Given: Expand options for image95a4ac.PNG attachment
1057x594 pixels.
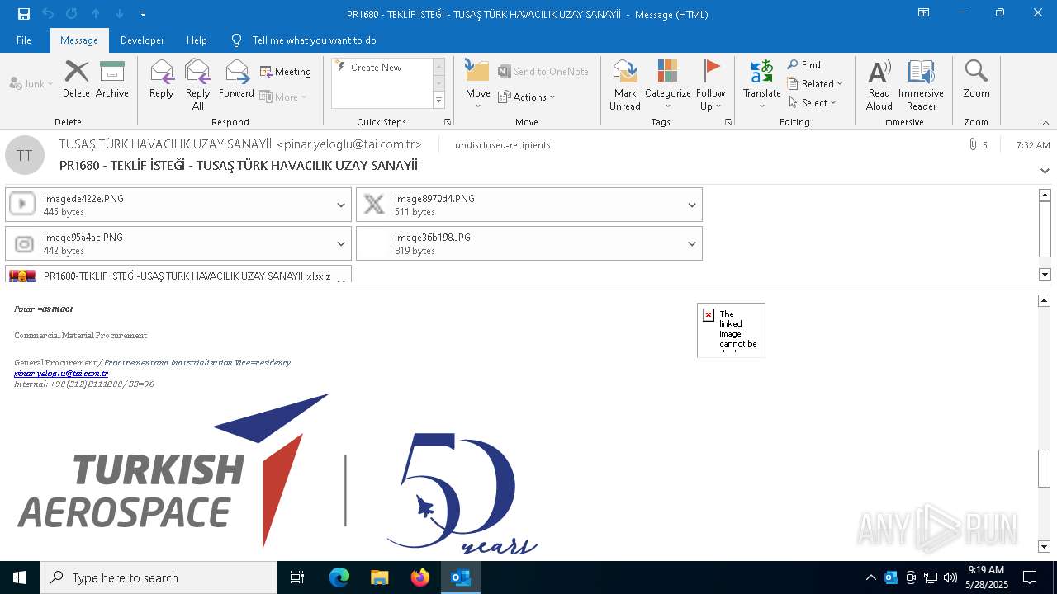Looking at the screenshot, I should click(340, 243).
